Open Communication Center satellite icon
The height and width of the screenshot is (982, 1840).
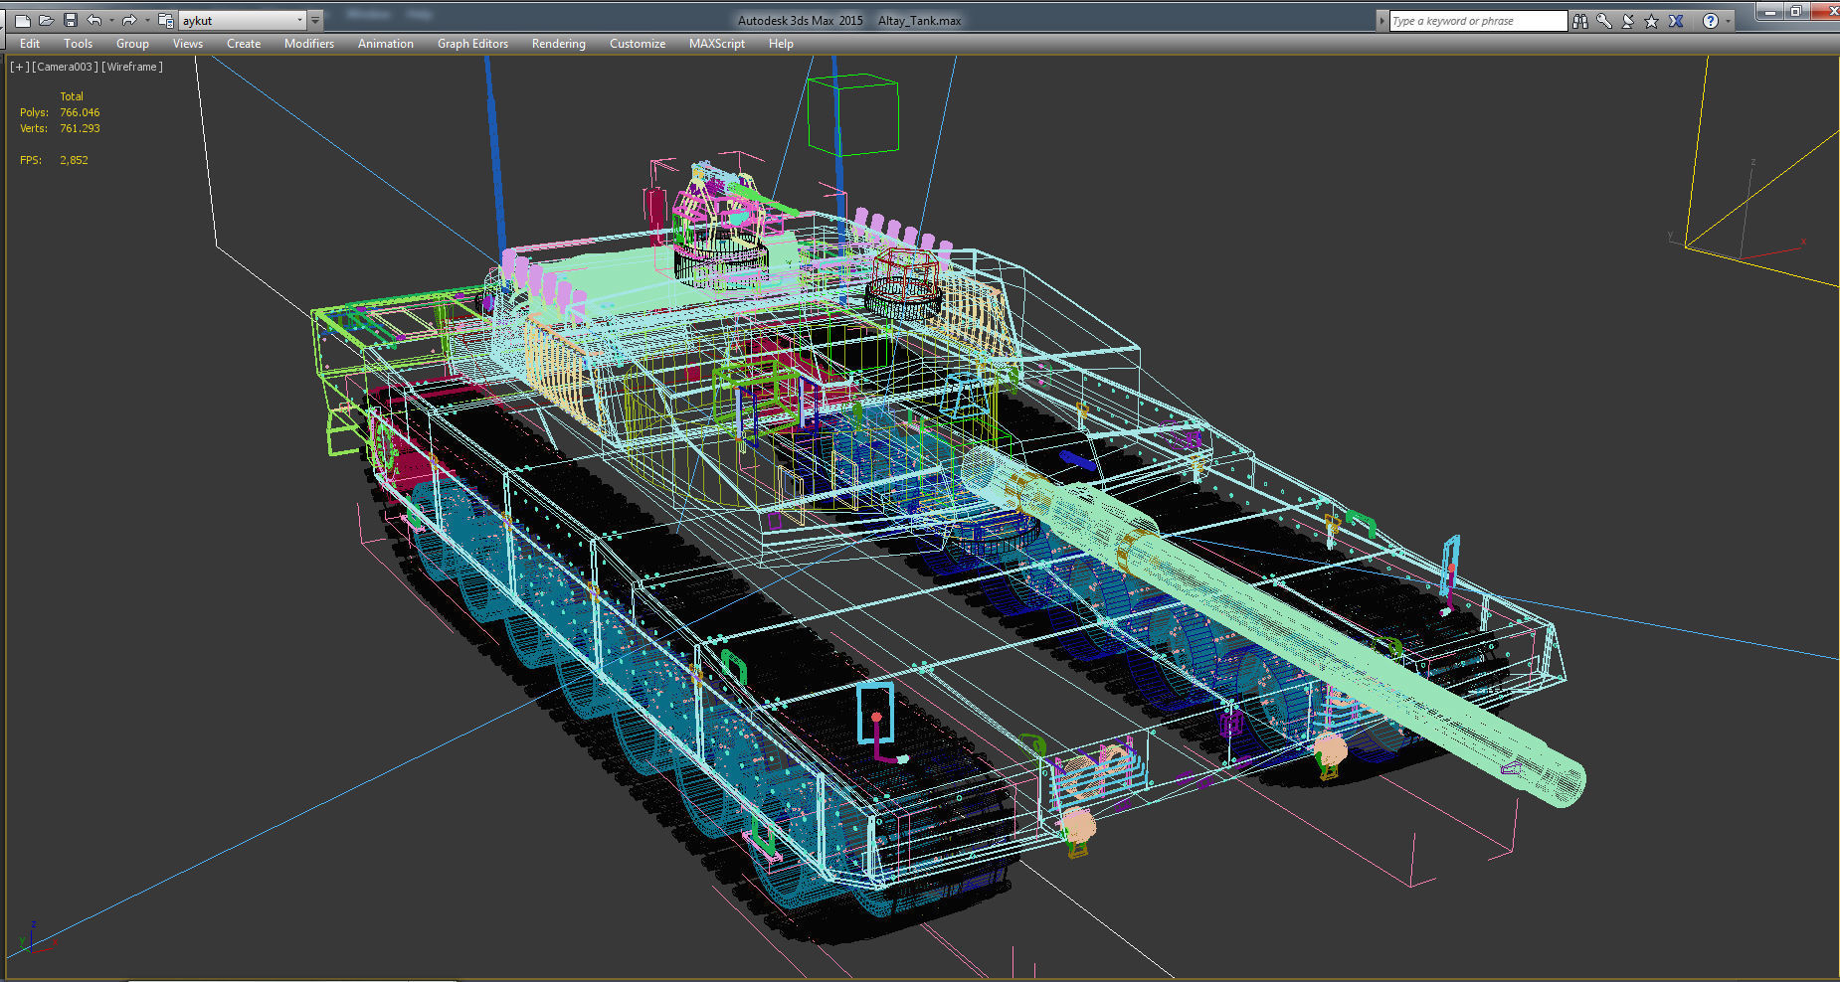tap(1628, 21)
